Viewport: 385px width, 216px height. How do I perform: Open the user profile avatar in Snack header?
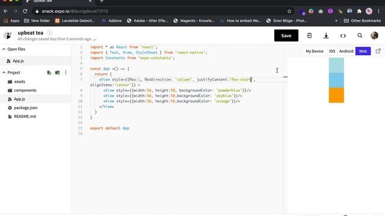(x=374, y=35)
